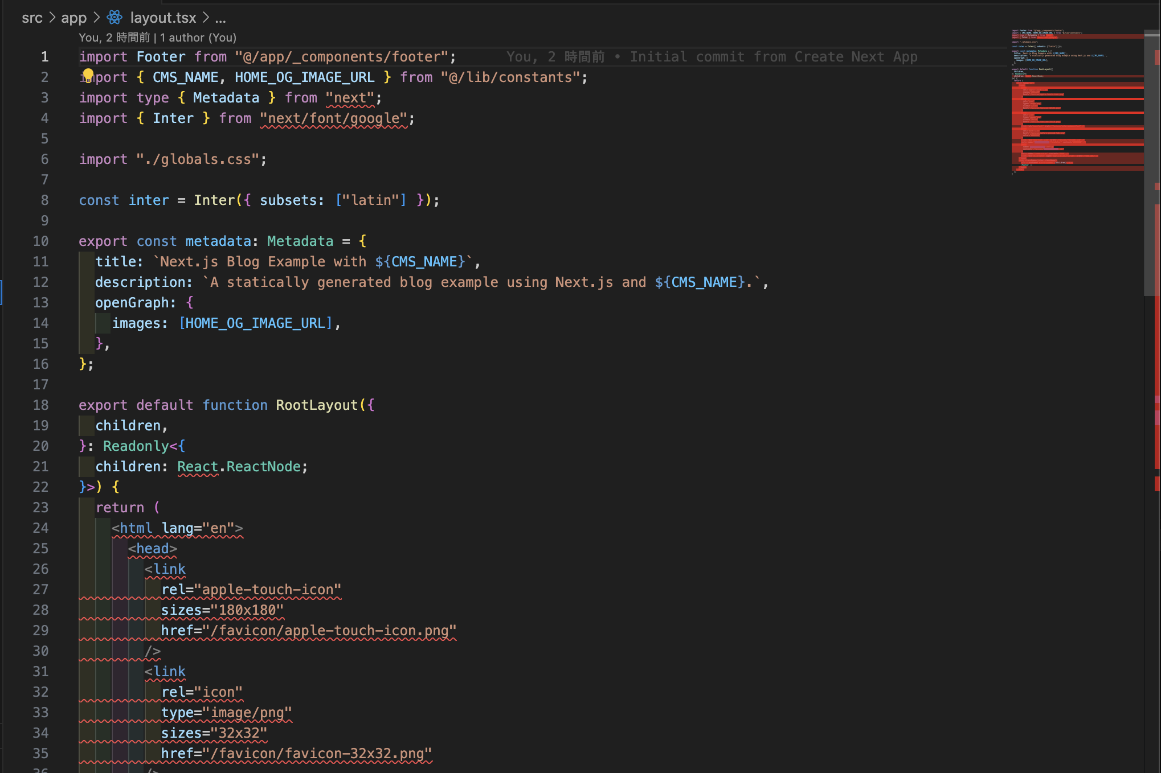Click the error marker under React.ReactNode
Screen dimensions: 1161x773
pos(198,474)
